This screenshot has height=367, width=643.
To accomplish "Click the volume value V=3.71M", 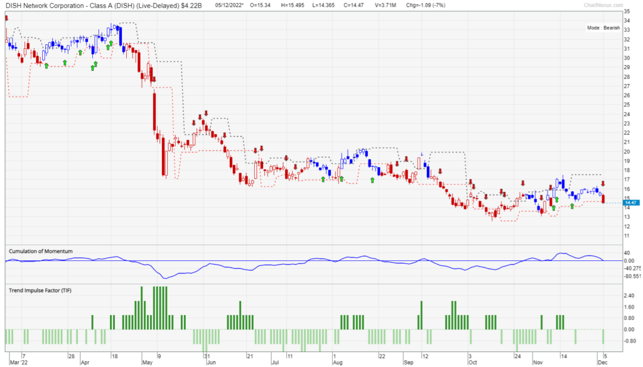I will tap(385, 5).
